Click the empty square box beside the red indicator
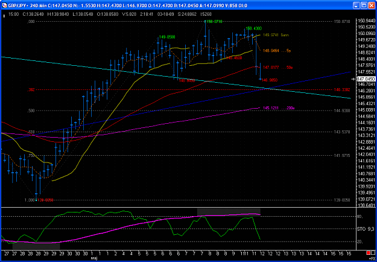This screenshot has height=262, width=377. pos(372,252)
